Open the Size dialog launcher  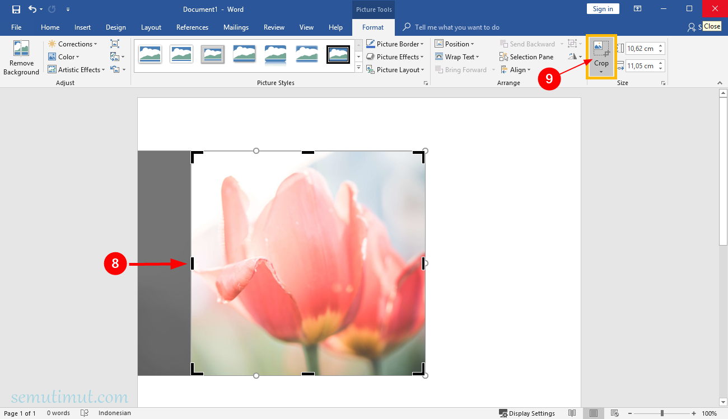[x=663, y=83]
